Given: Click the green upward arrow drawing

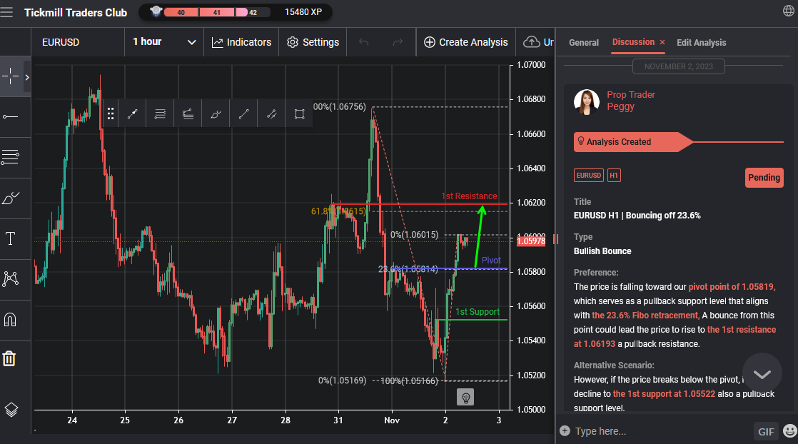Looking at the screenshot, I should tap(480, 236).
